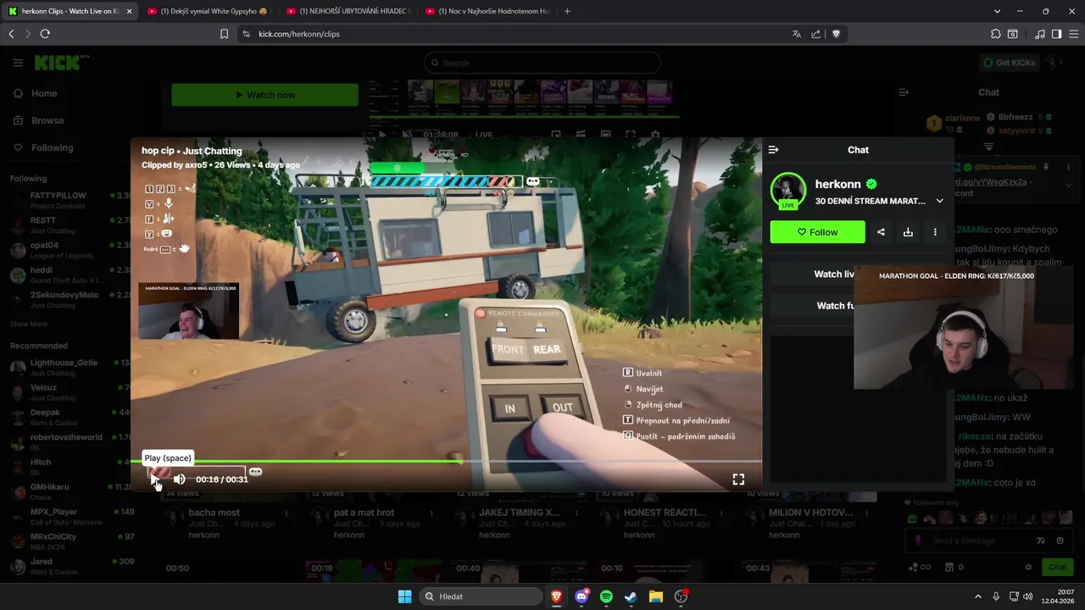Open Following in Kick sidebar
This screenshot has width=1085, height=610.
tap(52, 147)
